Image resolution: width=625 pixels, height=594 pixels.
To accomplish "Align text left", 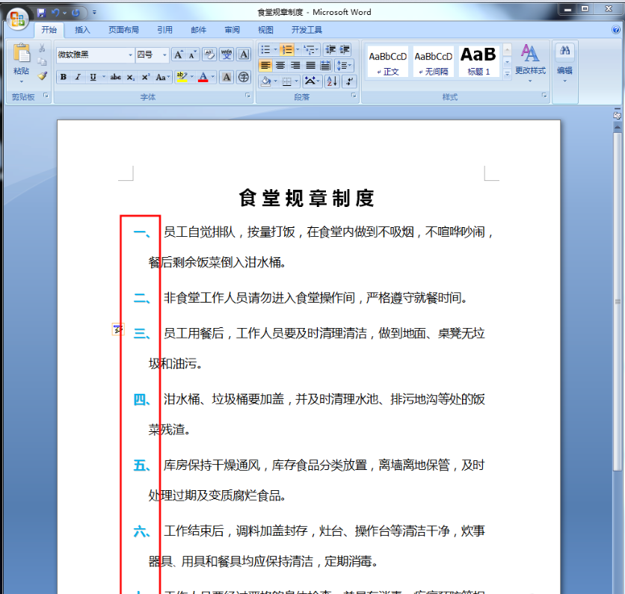I will 265,65.
